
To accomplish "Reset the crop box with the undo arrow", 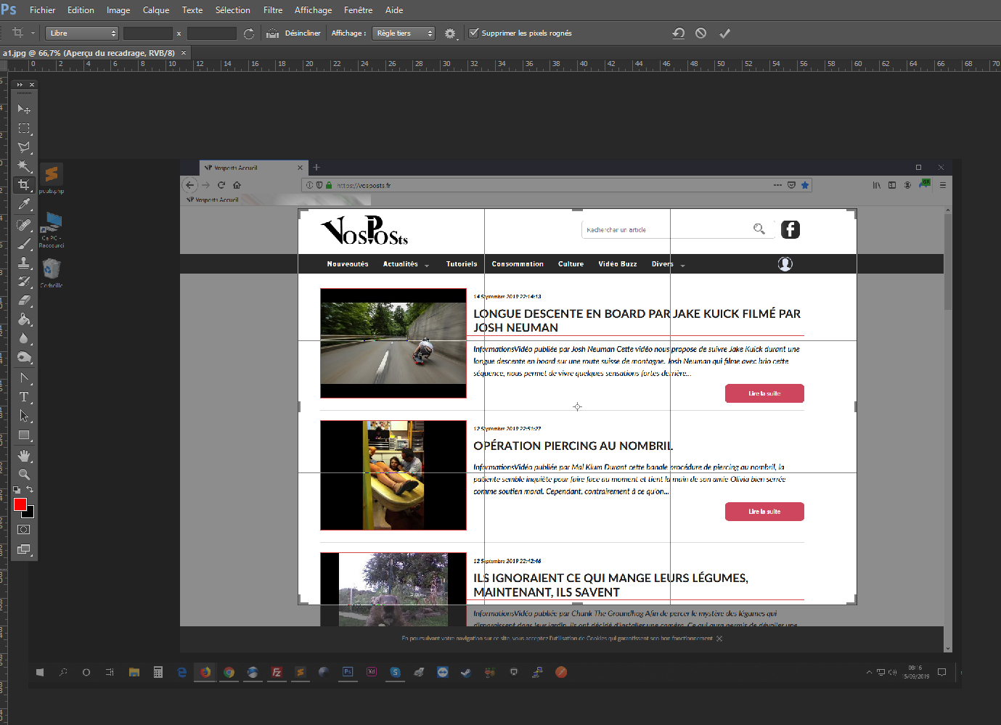I will (679, 33).
